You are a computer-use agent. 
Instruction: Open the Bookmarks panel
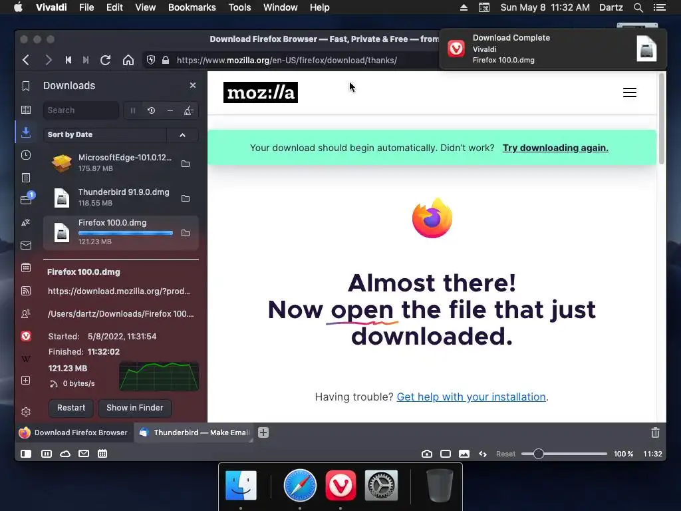[x=26, y=86]
